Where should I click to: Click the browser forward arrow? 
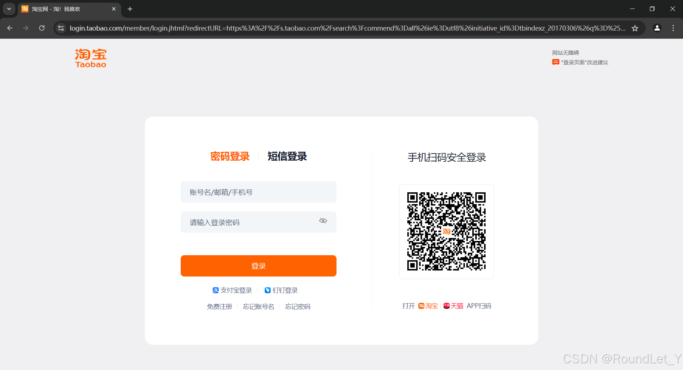[x=26, y=28]
